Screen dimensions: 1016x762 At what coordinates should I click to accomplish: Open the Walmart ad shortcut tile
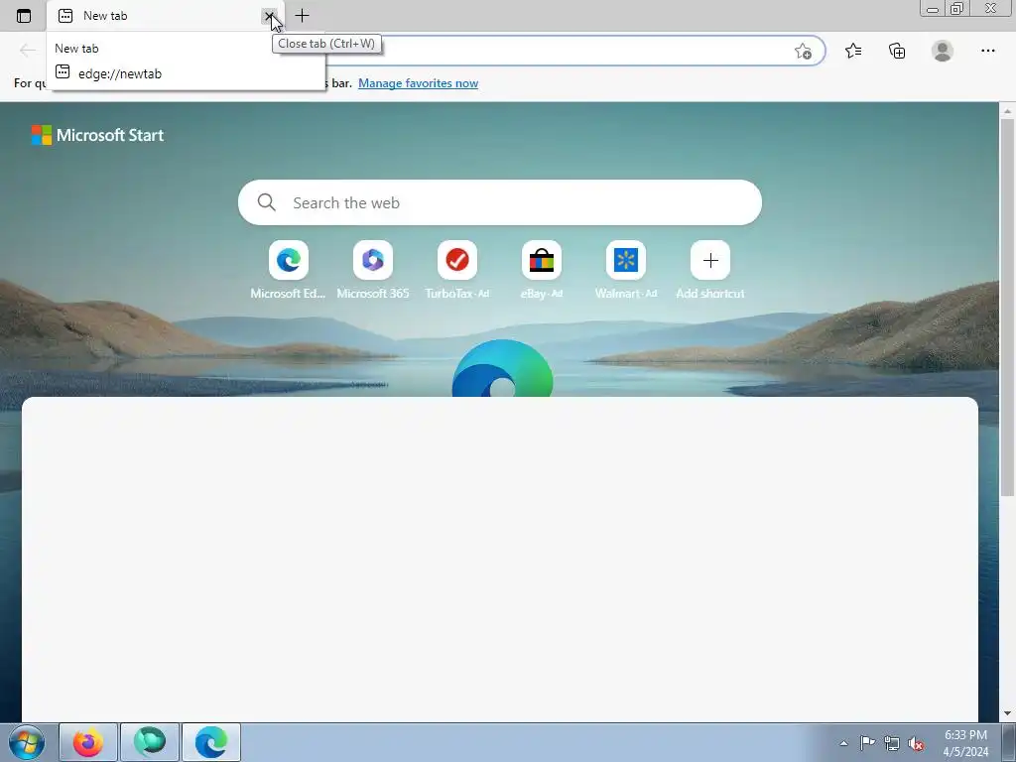(625, 270)
